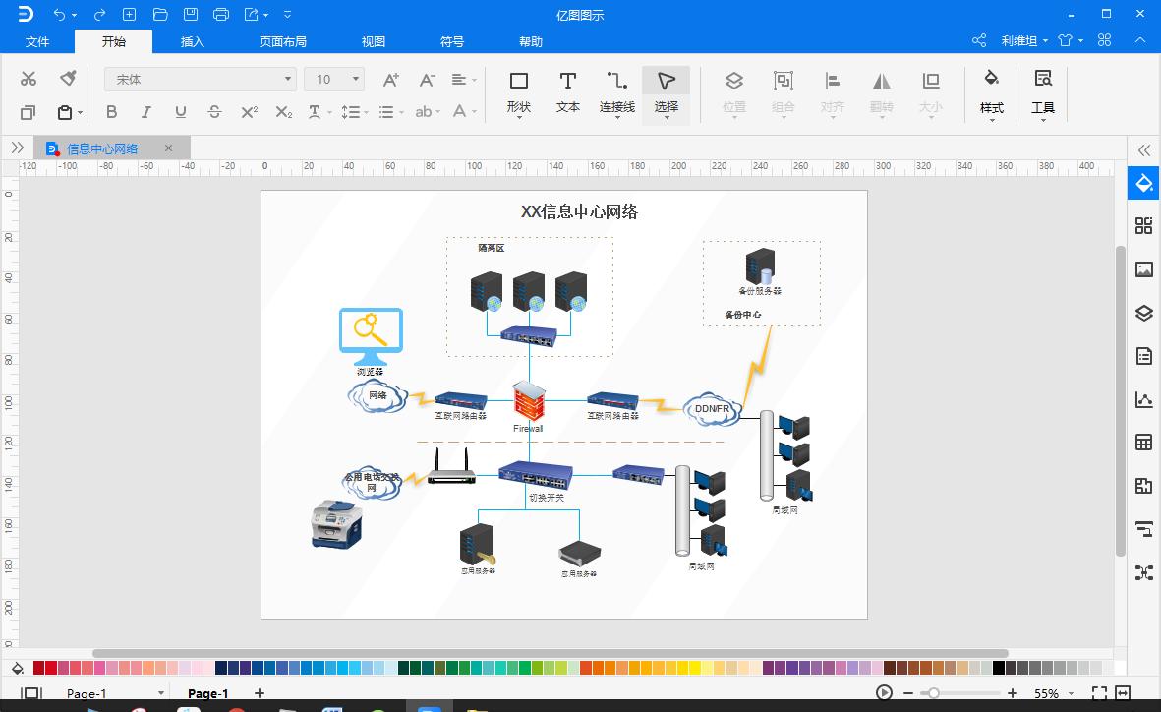Expand the Page-1 page selector dropdown
Viewport: 1161px width, 712px height.
(161, 693)
